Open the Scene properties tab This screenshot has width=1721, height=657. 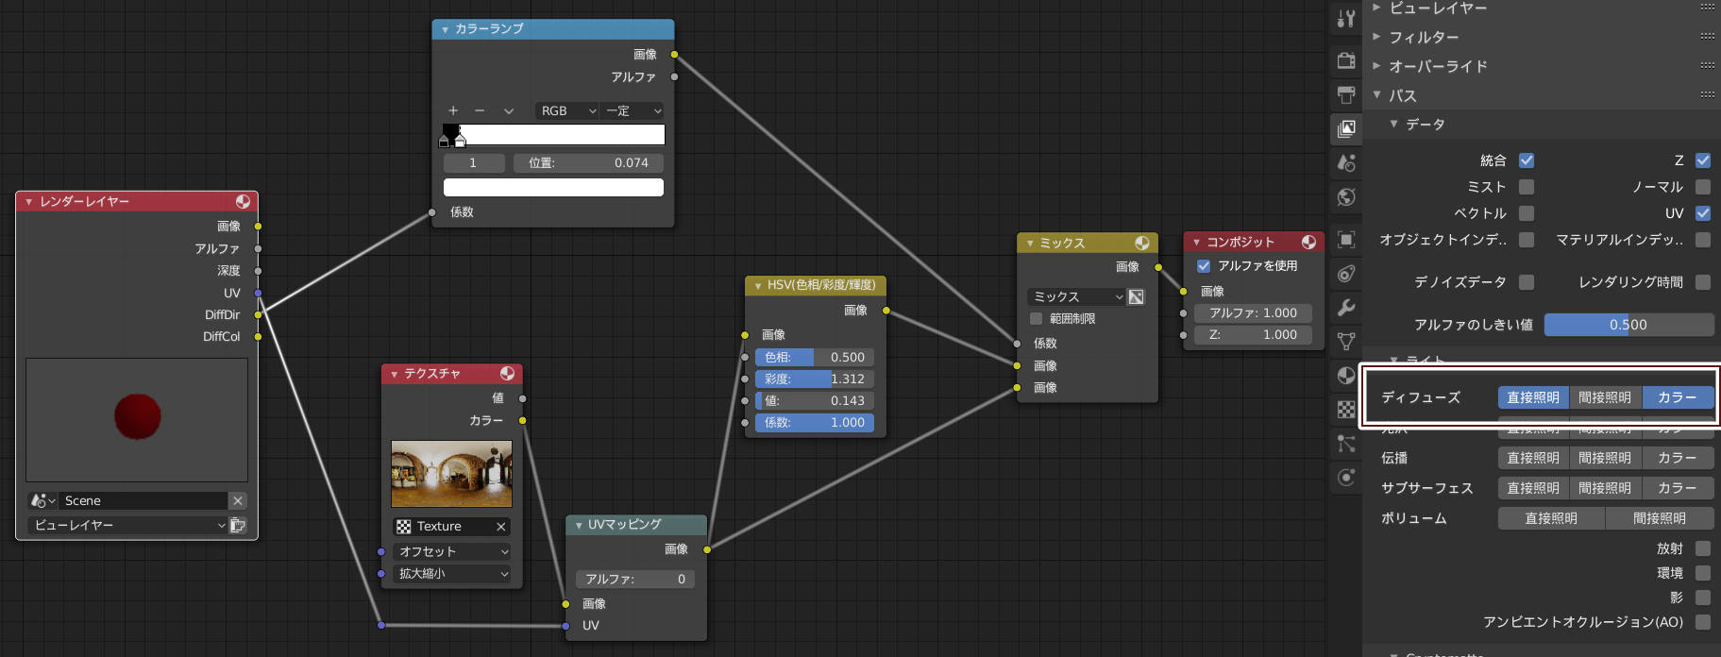1346,162
